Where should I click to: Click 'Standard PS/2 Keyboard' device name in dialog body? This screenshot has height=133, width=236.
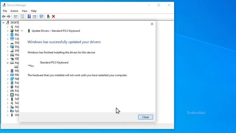[54, 62]
